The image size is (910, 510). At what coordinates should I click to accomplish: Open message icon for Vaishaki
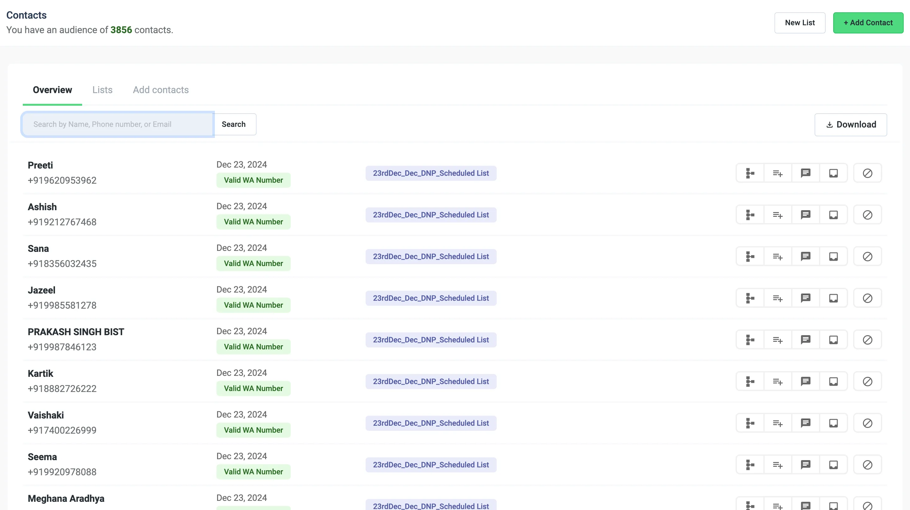point(805,423)
